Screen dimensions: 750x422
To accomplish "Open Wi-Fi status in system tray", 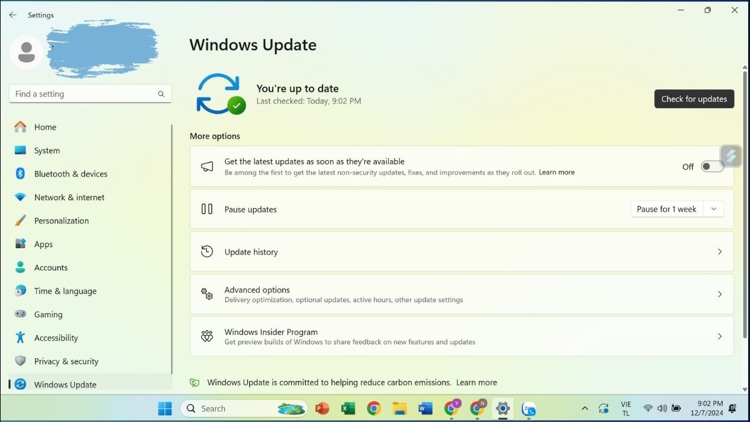I will point(648,408).
